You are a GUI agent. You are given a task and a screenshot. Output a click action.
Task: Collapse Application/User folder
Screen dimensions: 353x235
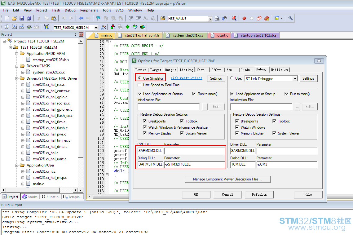tap(16, 165)
